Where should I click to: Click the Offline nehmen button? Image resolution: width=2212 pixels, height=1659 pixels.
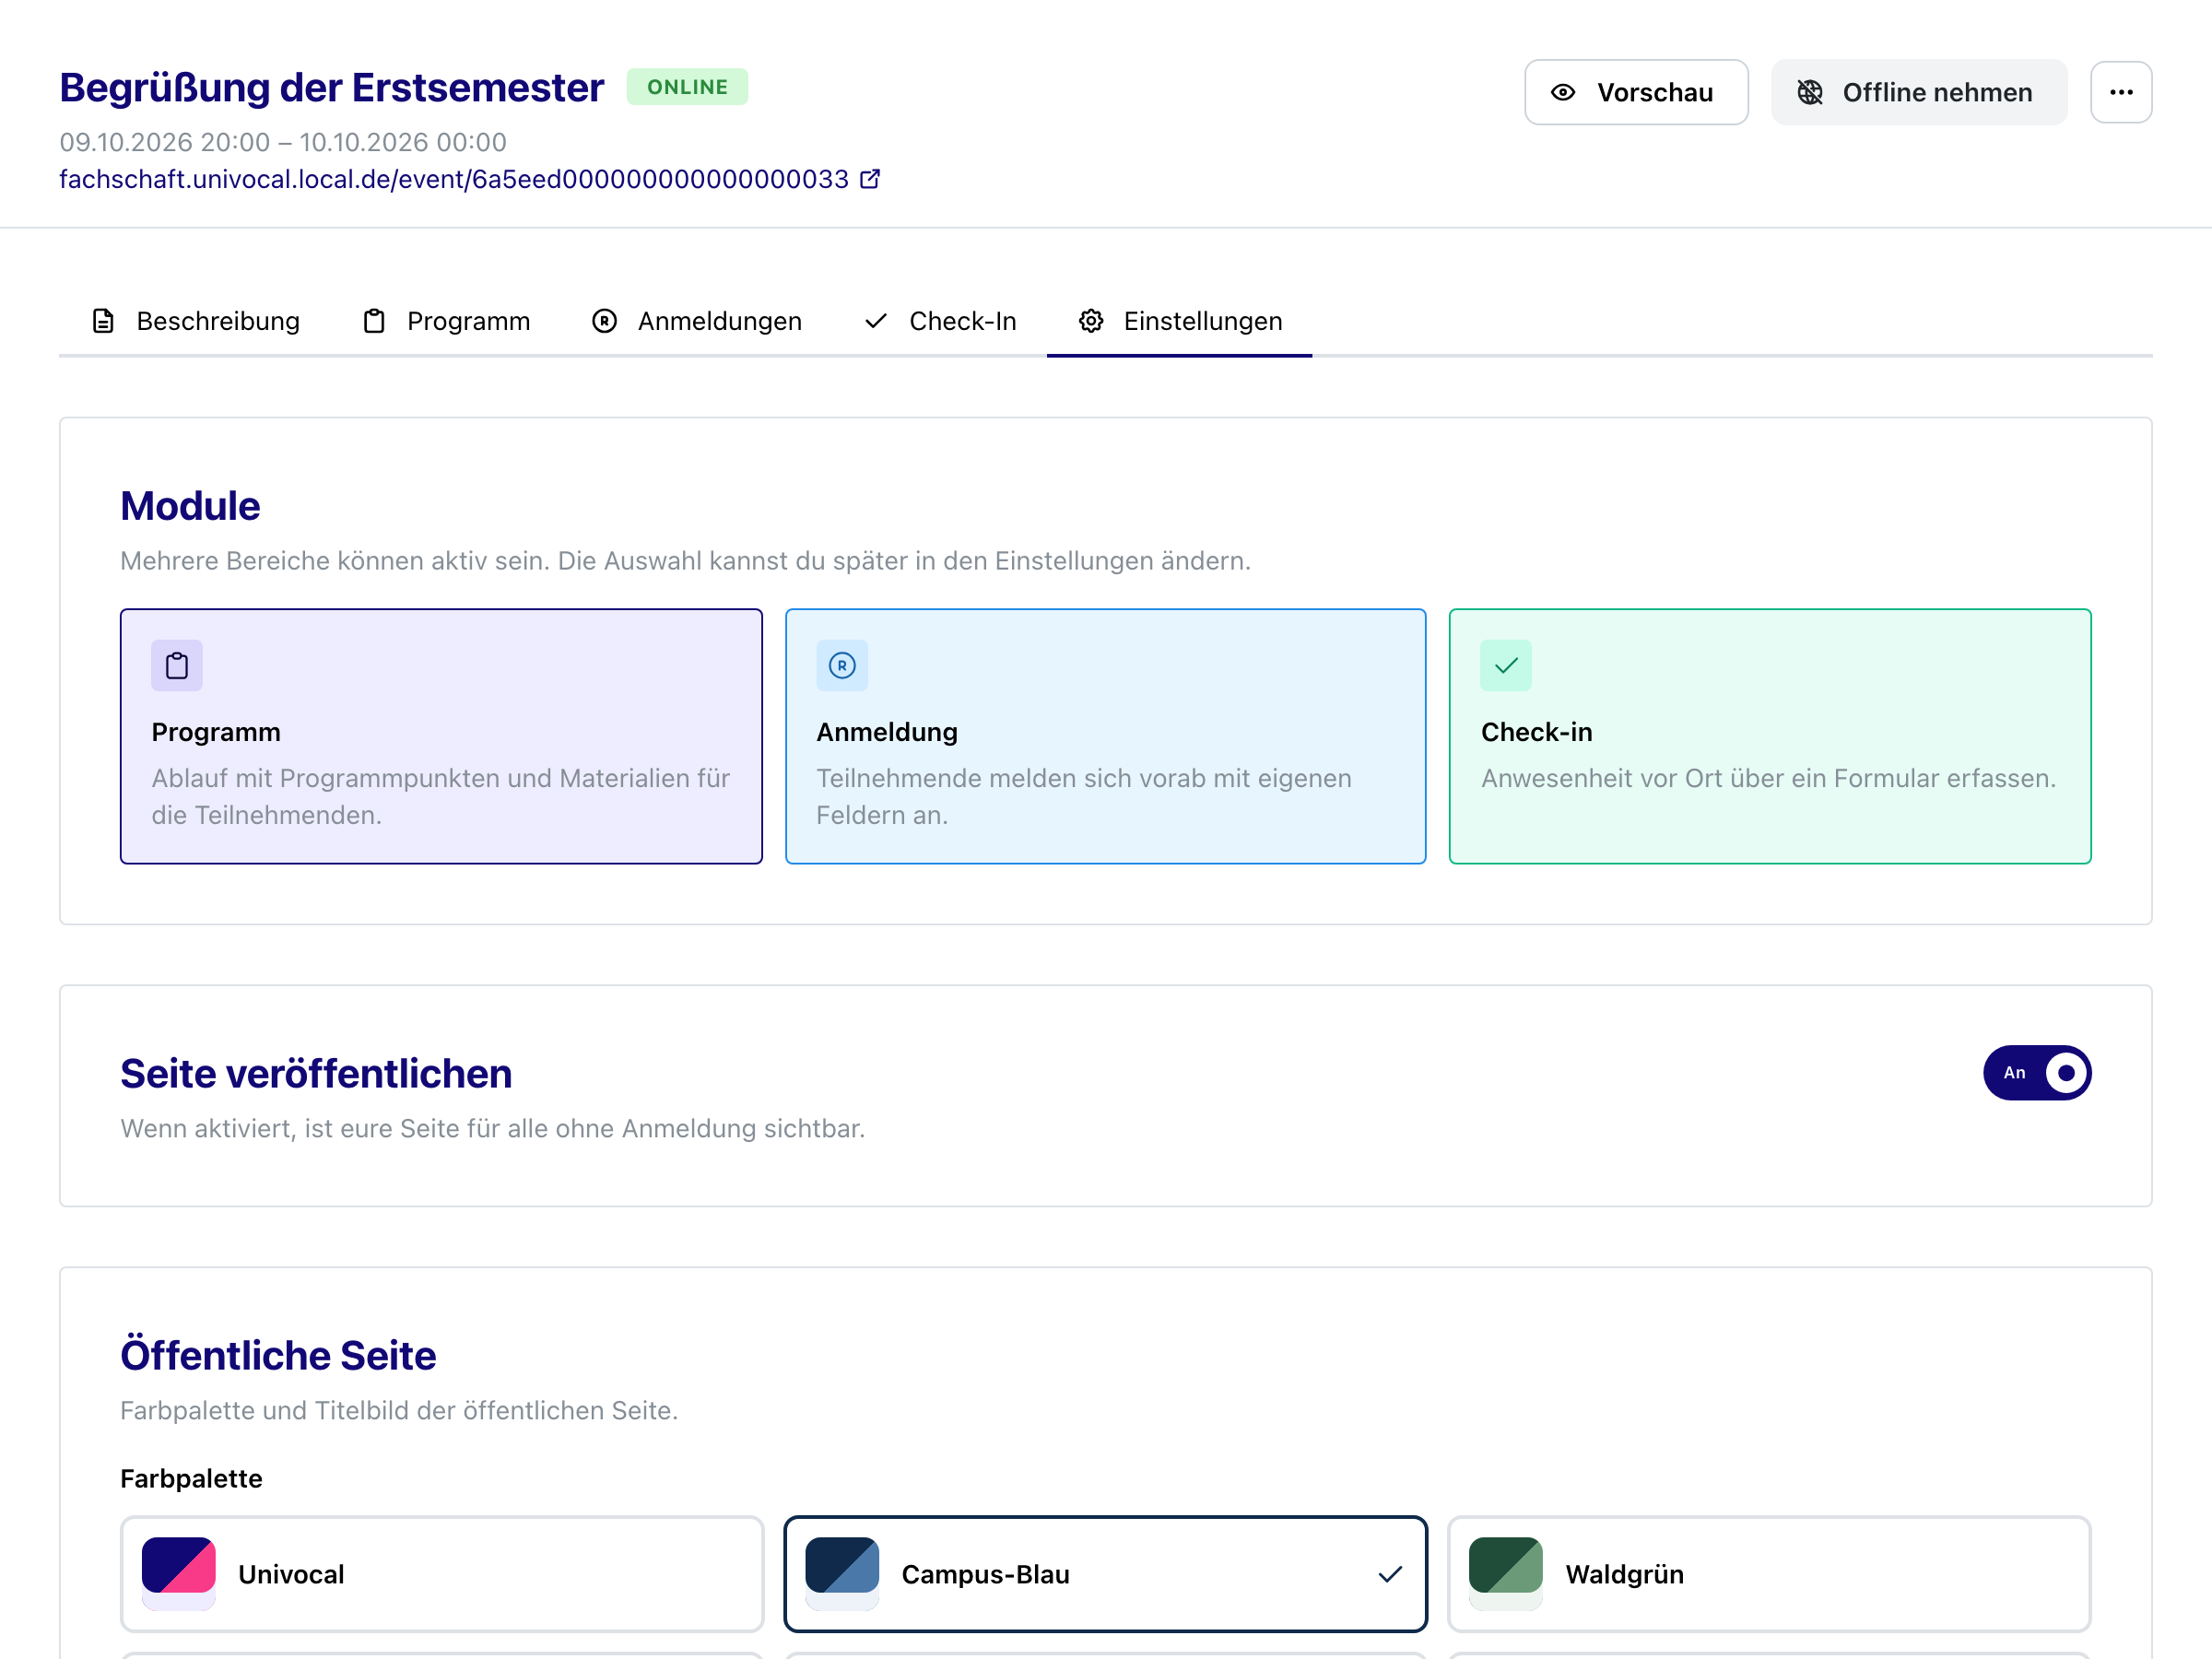click(1919, 92)
